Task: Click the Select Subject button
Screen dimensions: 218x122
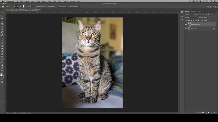Action: (x=62, y=7)
